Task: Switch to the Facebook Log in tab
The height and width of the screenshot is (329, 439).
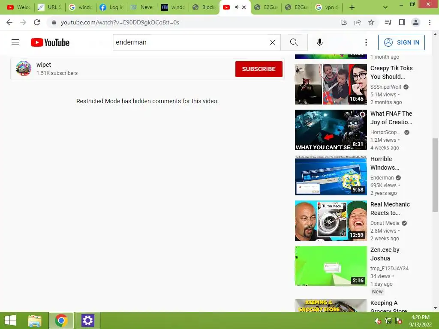Action: coord(111,7)
